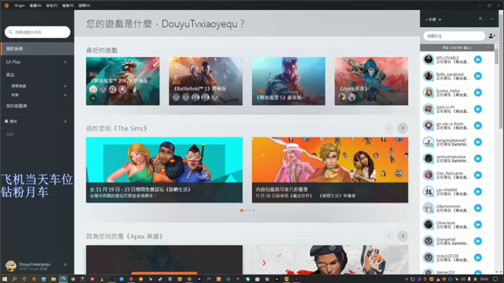Open the 遊戲(G) menu
Screen dimensions: 504x283
coord(35,6)
